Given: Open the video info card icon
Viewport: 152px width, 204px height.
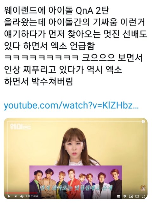Looking at the screenshot, I should point(143,122).
